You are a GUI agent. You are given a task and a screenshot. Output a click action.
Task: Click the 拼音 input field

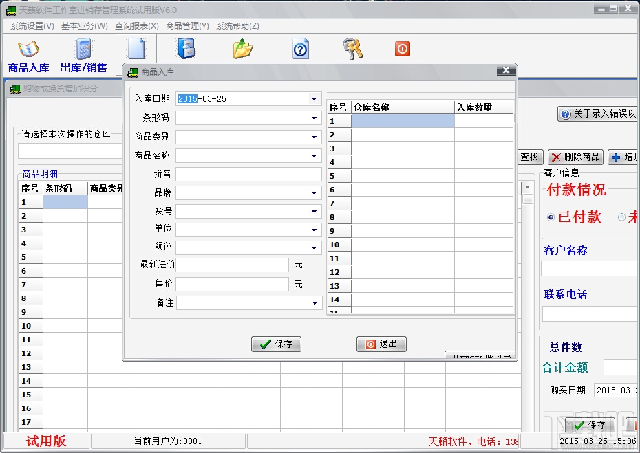pyautogui.click(x=248, y=175)
